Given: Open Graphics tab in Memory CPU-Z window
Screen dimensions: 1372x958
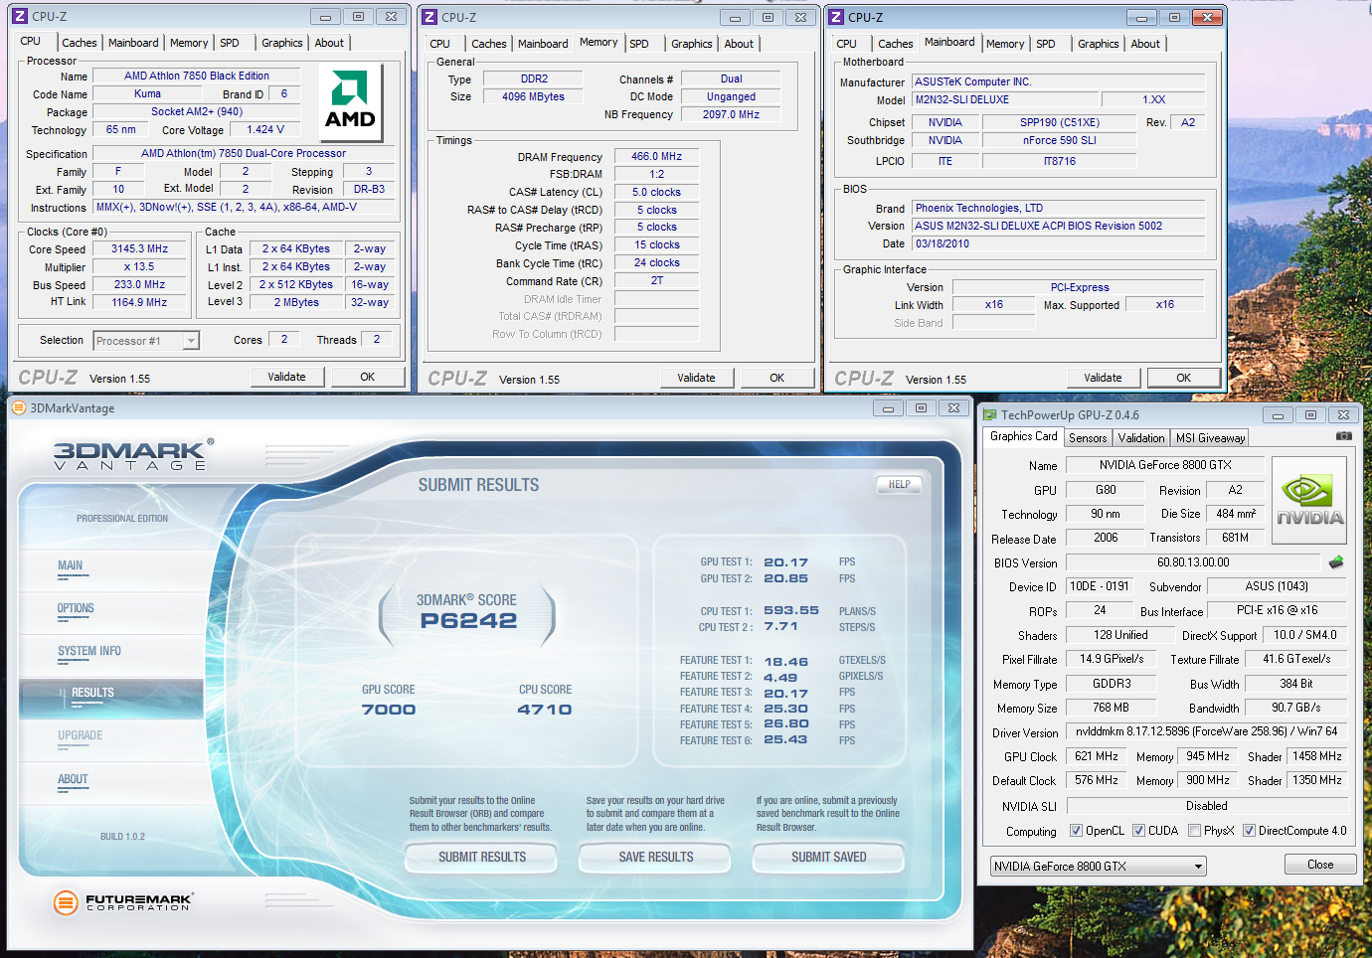Looking at the screenshot, I should 691,44.
